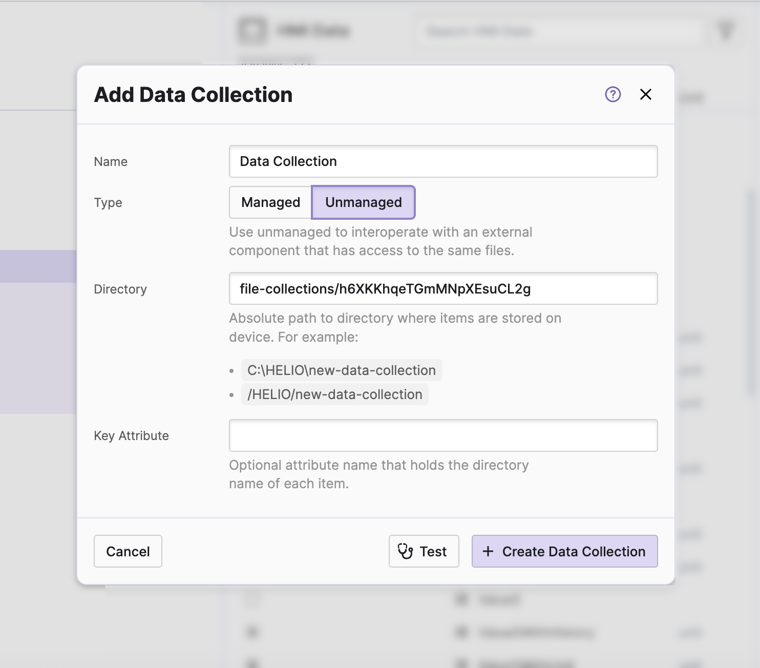Screen dimensions: 760x668
Task: Click the blurred filter funnel icon behind dialog
Action: (726, 31)
